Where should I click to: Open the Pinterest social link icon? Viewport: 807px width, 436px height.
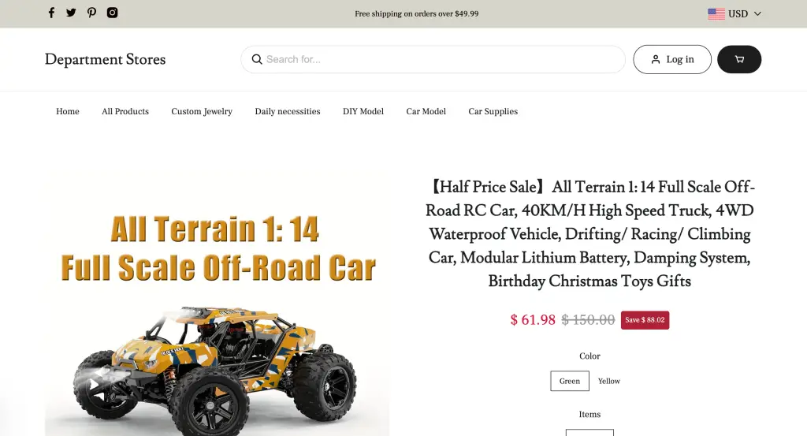[x=91, y=13]
